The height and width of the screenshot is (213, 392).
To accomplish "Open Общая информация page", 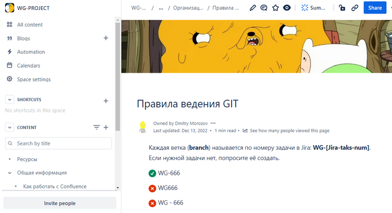I will click(42, 173).
